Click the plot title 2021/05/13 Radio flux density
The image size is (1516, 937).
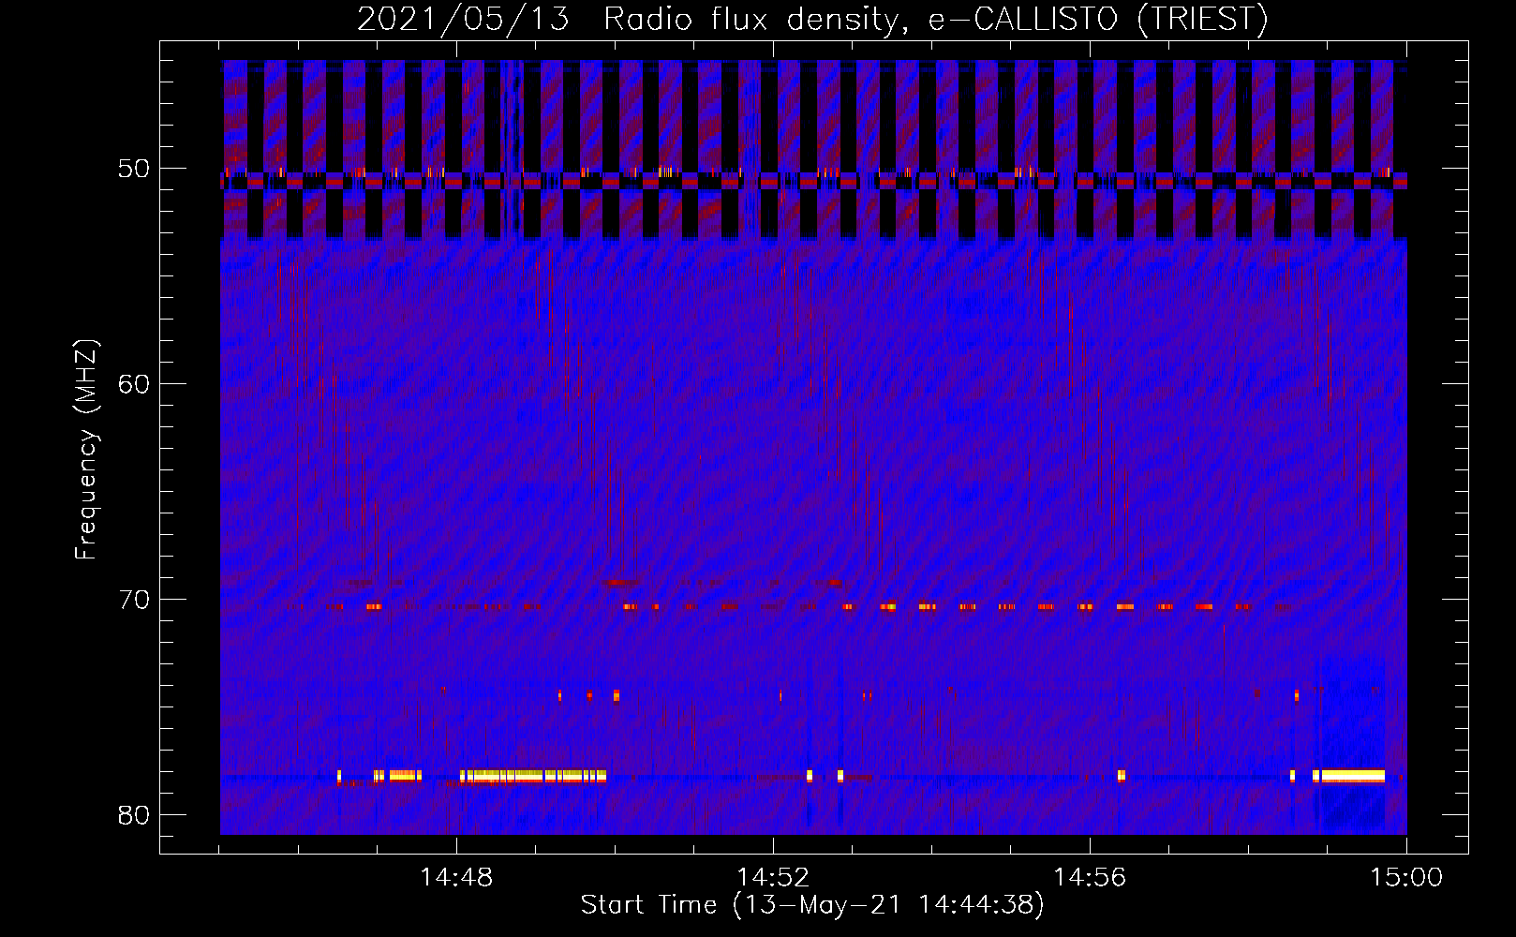[812, 20]
